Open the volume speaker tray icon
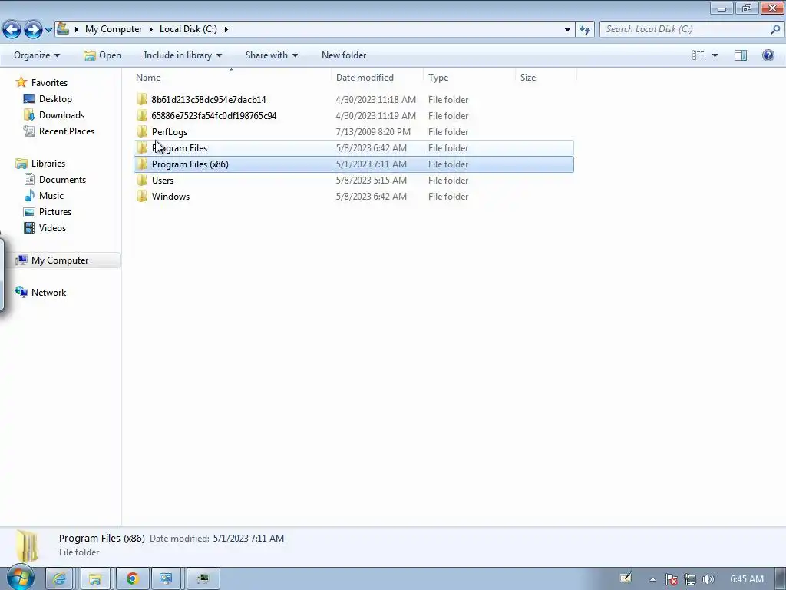Image resolution: width=786 pixels, height=590 pixels. point(708,579)
